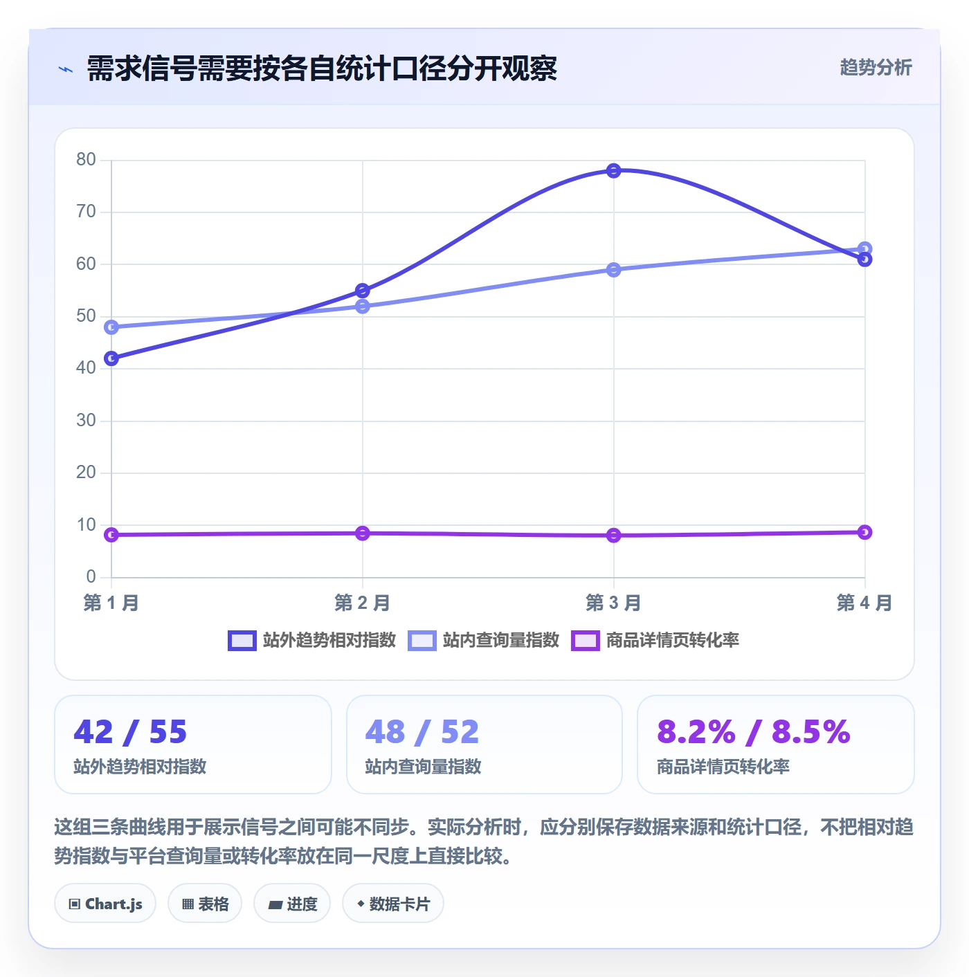Click the 站外趋势相对指数 data point at 第 1 月
This screenshot has height=977, width=969.
click(x=111, y=358)
